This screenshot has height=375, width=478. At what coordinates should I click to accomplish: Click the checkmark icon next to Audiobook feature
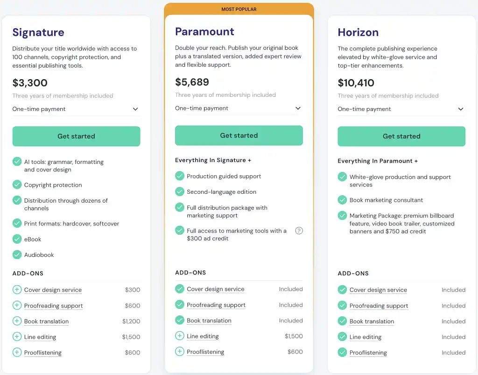pyautogui.click(x=17, y=255)
